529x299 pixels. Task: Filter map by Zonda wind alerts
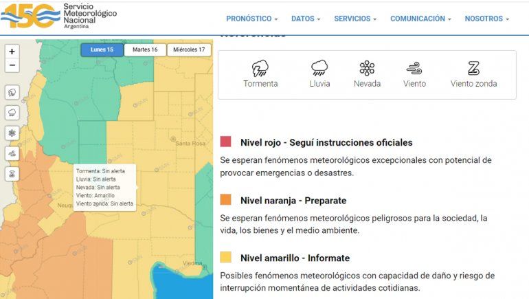coord(12,173)
